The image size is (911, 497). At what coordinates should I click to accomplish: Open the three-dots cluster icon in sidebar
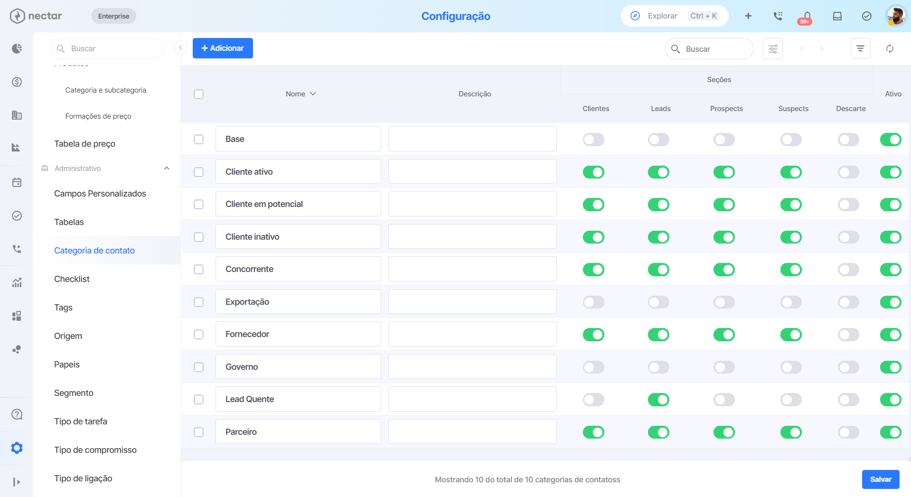click(17, 349)
